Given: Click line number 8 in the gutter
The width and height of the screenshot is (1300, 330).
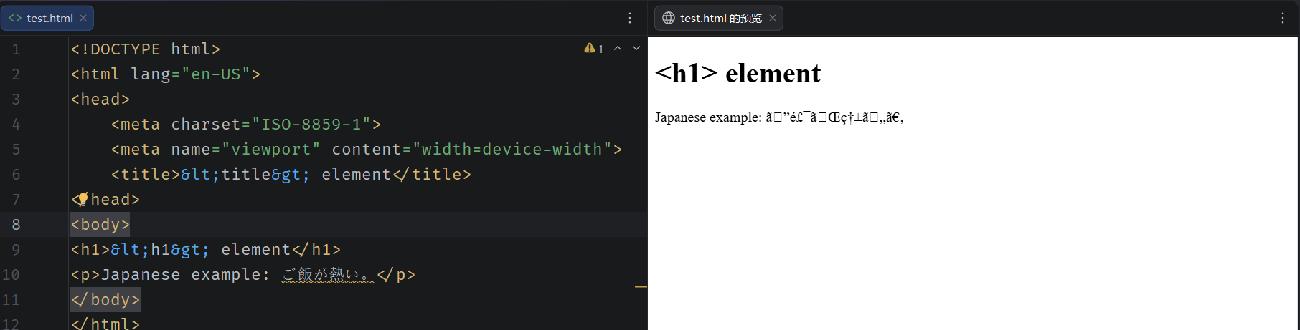Looking at the screenshot, I should pyautogui.click(x=16, y=224).
